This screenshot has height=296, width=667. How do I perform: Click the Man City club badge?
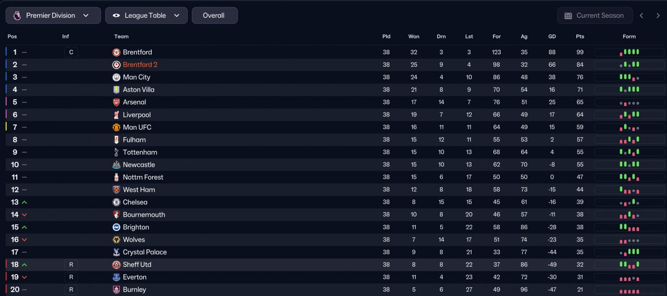tap(116, 77)
